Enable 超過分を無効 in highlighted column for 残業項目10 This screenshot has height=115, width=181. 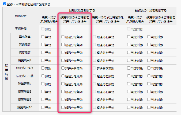[x=63, y=107]
